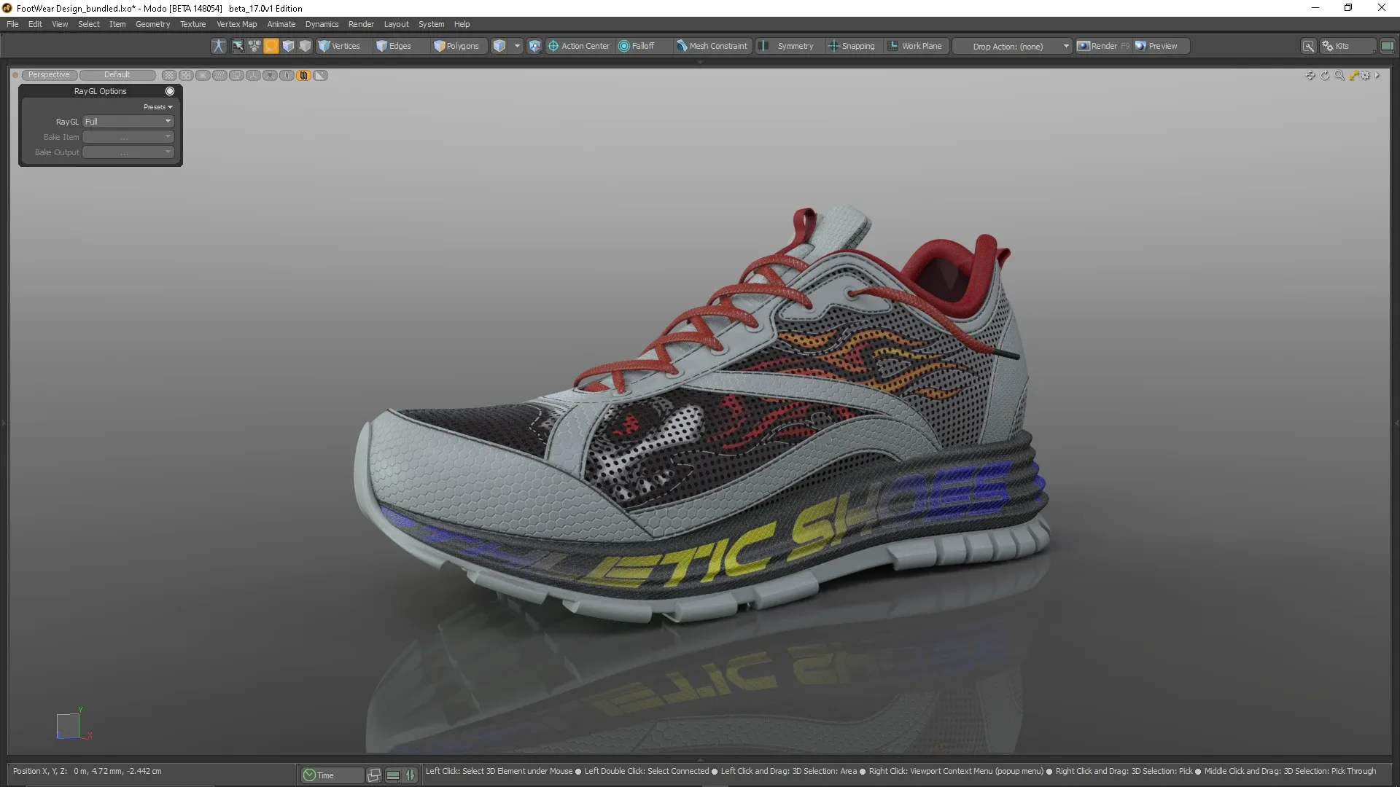
Task: Open the Layout menu
Action: [x=396, y=24]
